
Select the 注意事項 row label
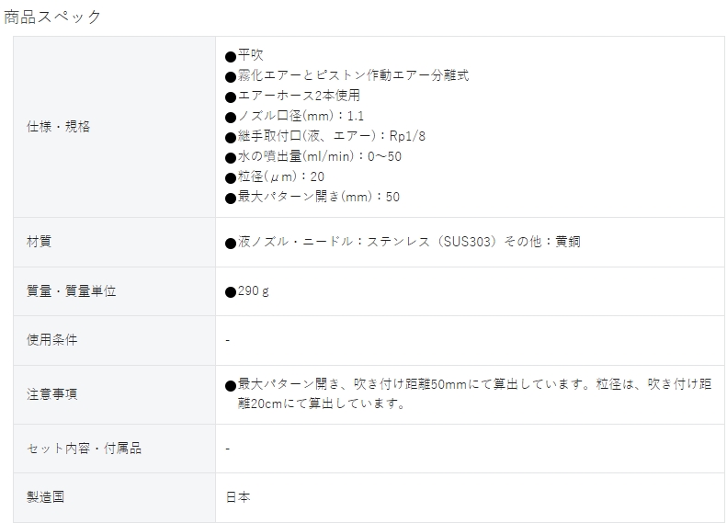(51, 394)
